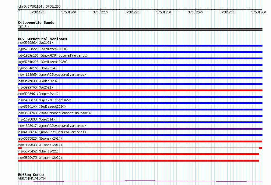Click ruler position 37581220

[132, 12]
